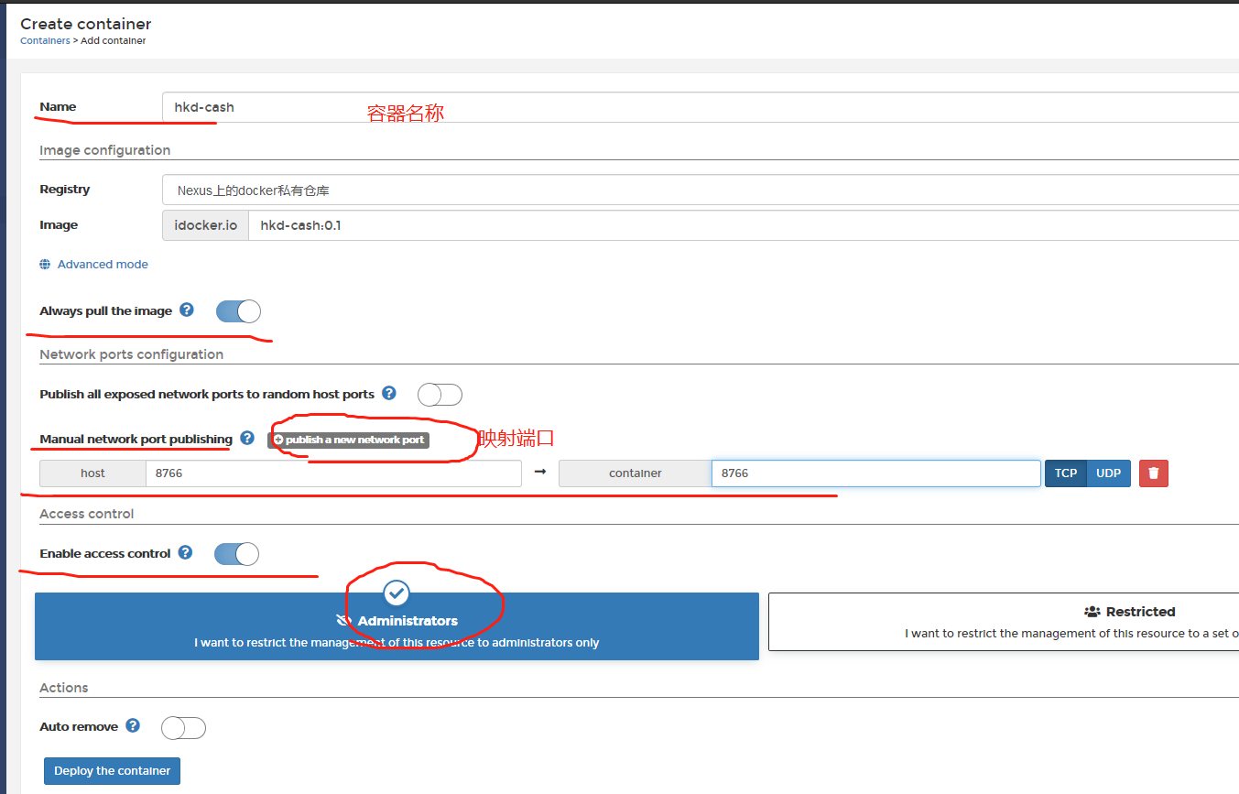Click help icon next to Auto remove
The width and height of the screenshot is (1239, 794).
coord(133,725)
